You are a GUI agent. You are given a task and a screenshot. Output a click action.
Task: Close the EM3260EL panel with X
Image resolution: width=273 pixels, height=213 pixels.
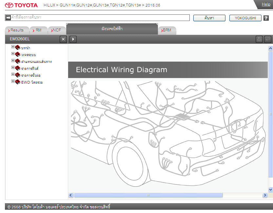(63, 39)
